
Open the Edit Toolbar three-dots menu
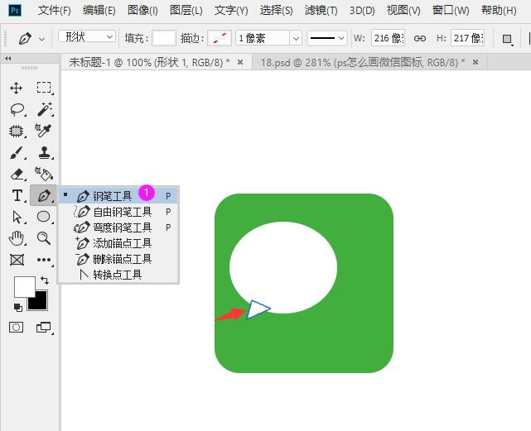[x=44, y=260]
